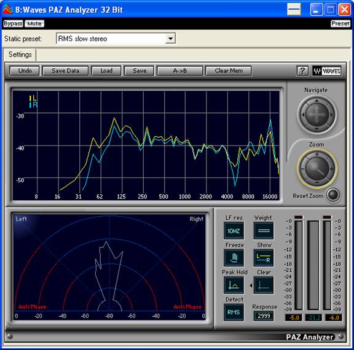The width and height of the screenshot is (354, 350).
Task: Minimize the PAZ Analyzer window
Action: click(x=317, y=9)
